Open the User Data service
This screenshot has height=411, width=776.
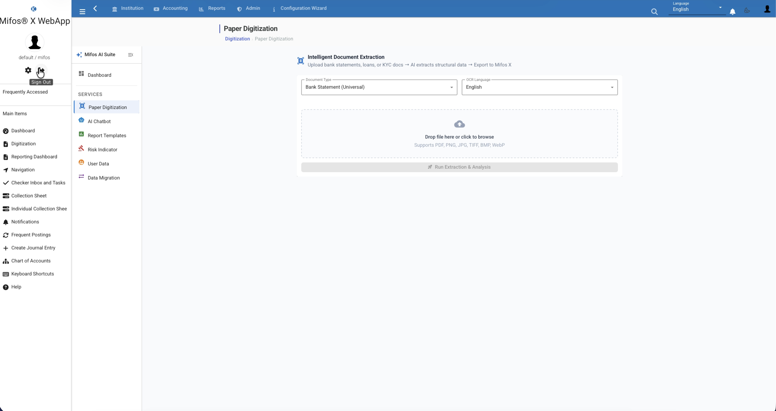pyautogui.click(x=107, y=164)
